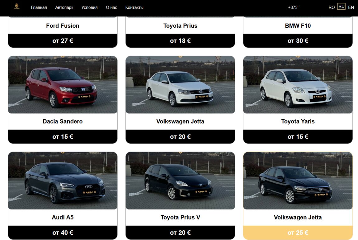This screenshot has height=240, width=358.
Task: Open the grey Audi A5 photo
Action: [63, 181]
